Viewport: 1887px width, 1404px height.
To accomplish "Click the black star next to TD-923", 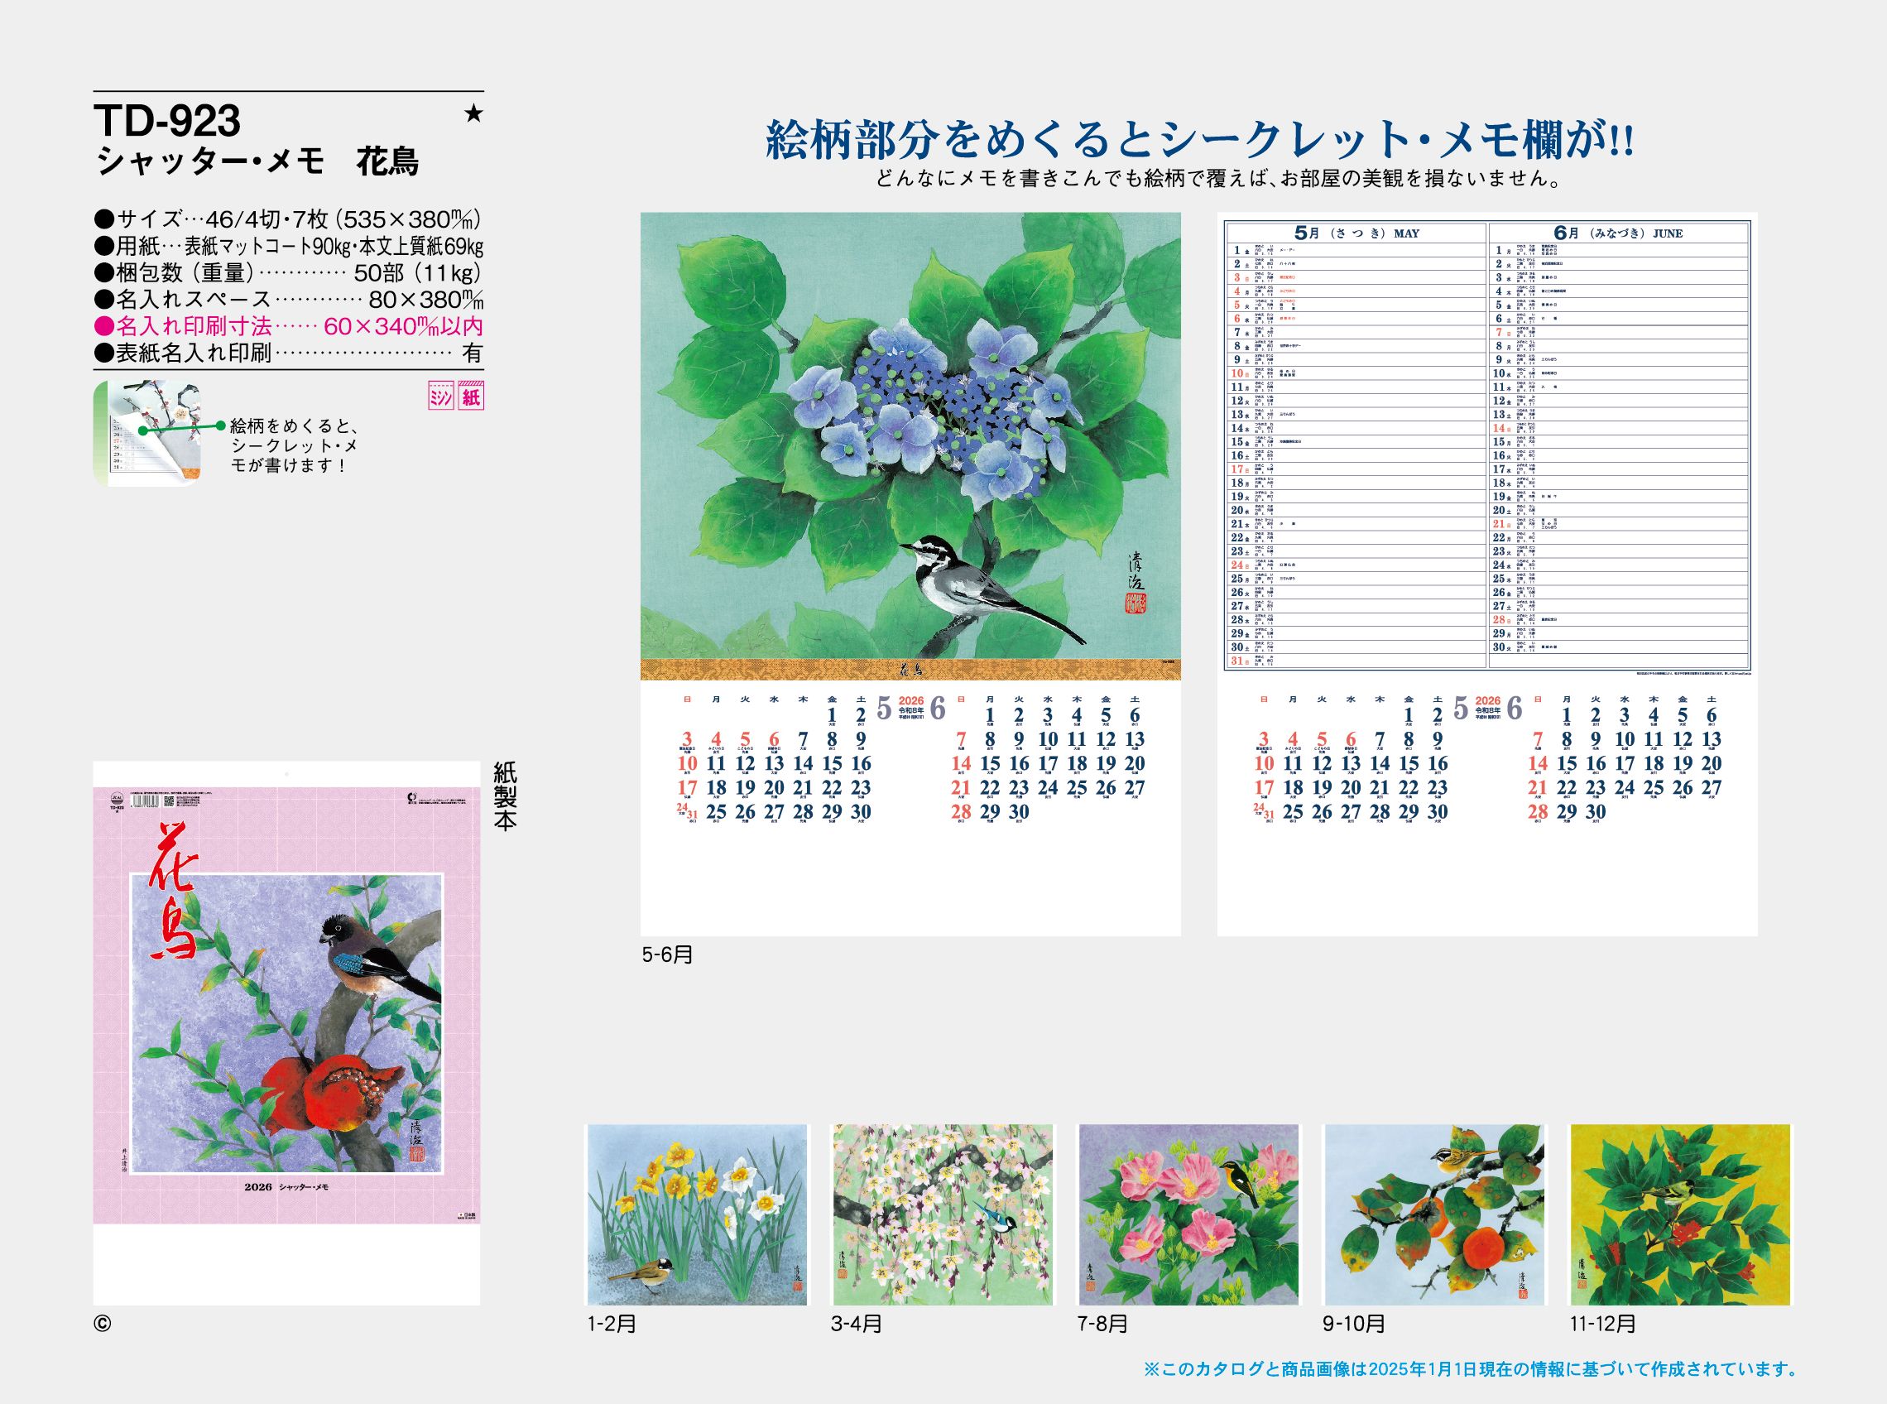I will click(473, 113).
